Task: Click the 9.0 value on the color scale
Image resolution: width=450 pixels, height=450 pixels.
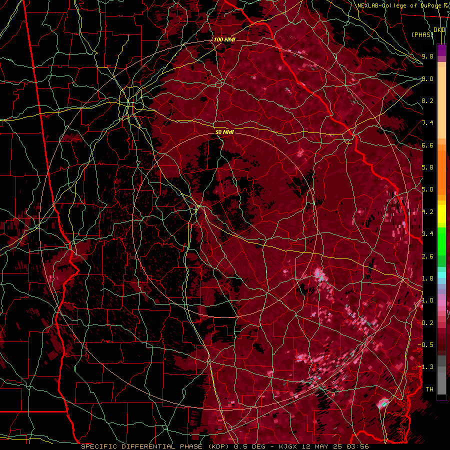Action: (x=427, y=78)
